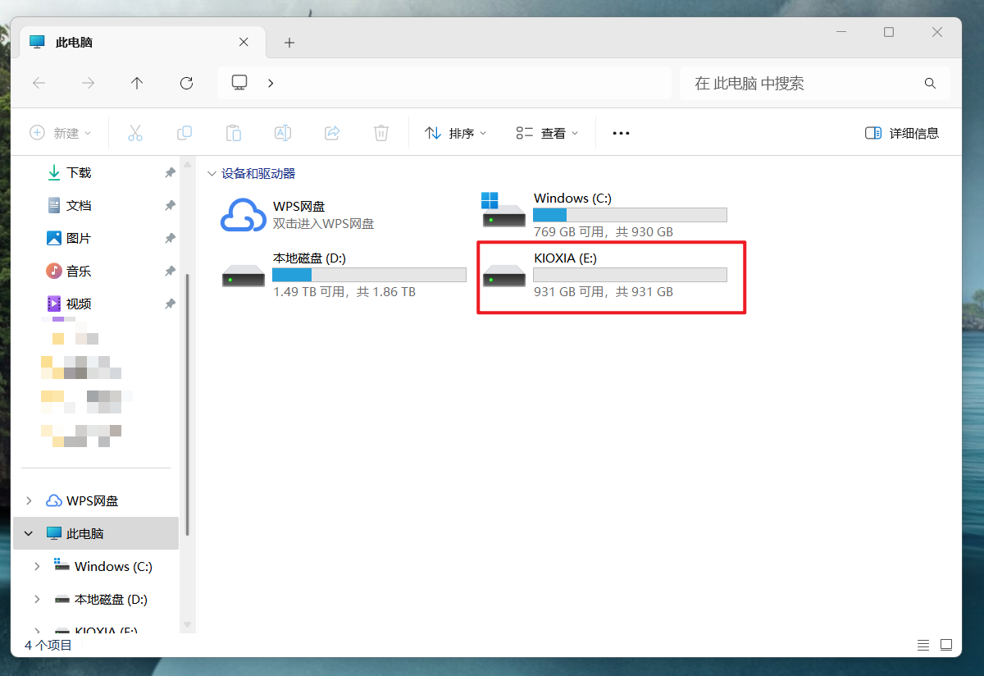984x676 pixels.
Task: Click the Cut scissors icon
Action: pyautogui.click(x=135, y=133)
